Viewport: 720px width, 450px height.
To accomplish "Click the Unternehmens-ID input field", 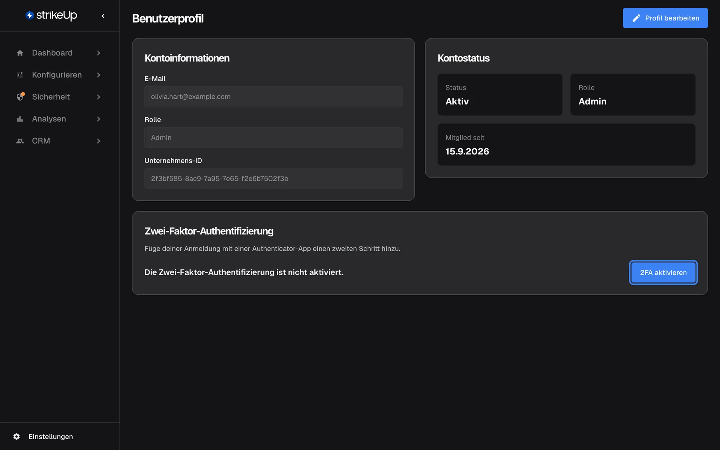I will click(273, 178).
